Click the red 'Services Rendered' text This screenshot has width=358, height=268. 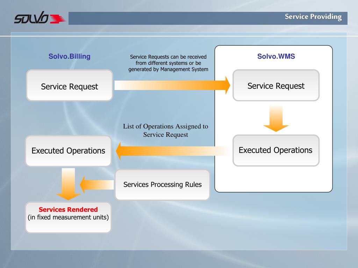point(68,209)
